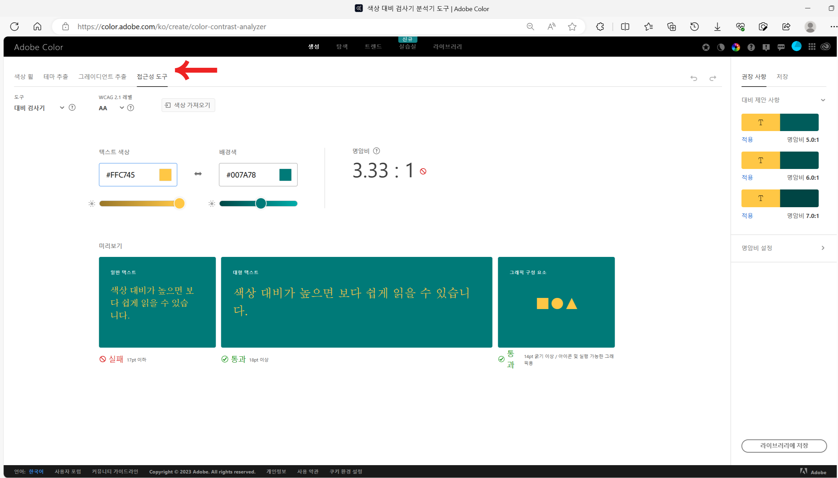Open the yellow text color swatch
The image size is (838, 478).
click(165, 175)
